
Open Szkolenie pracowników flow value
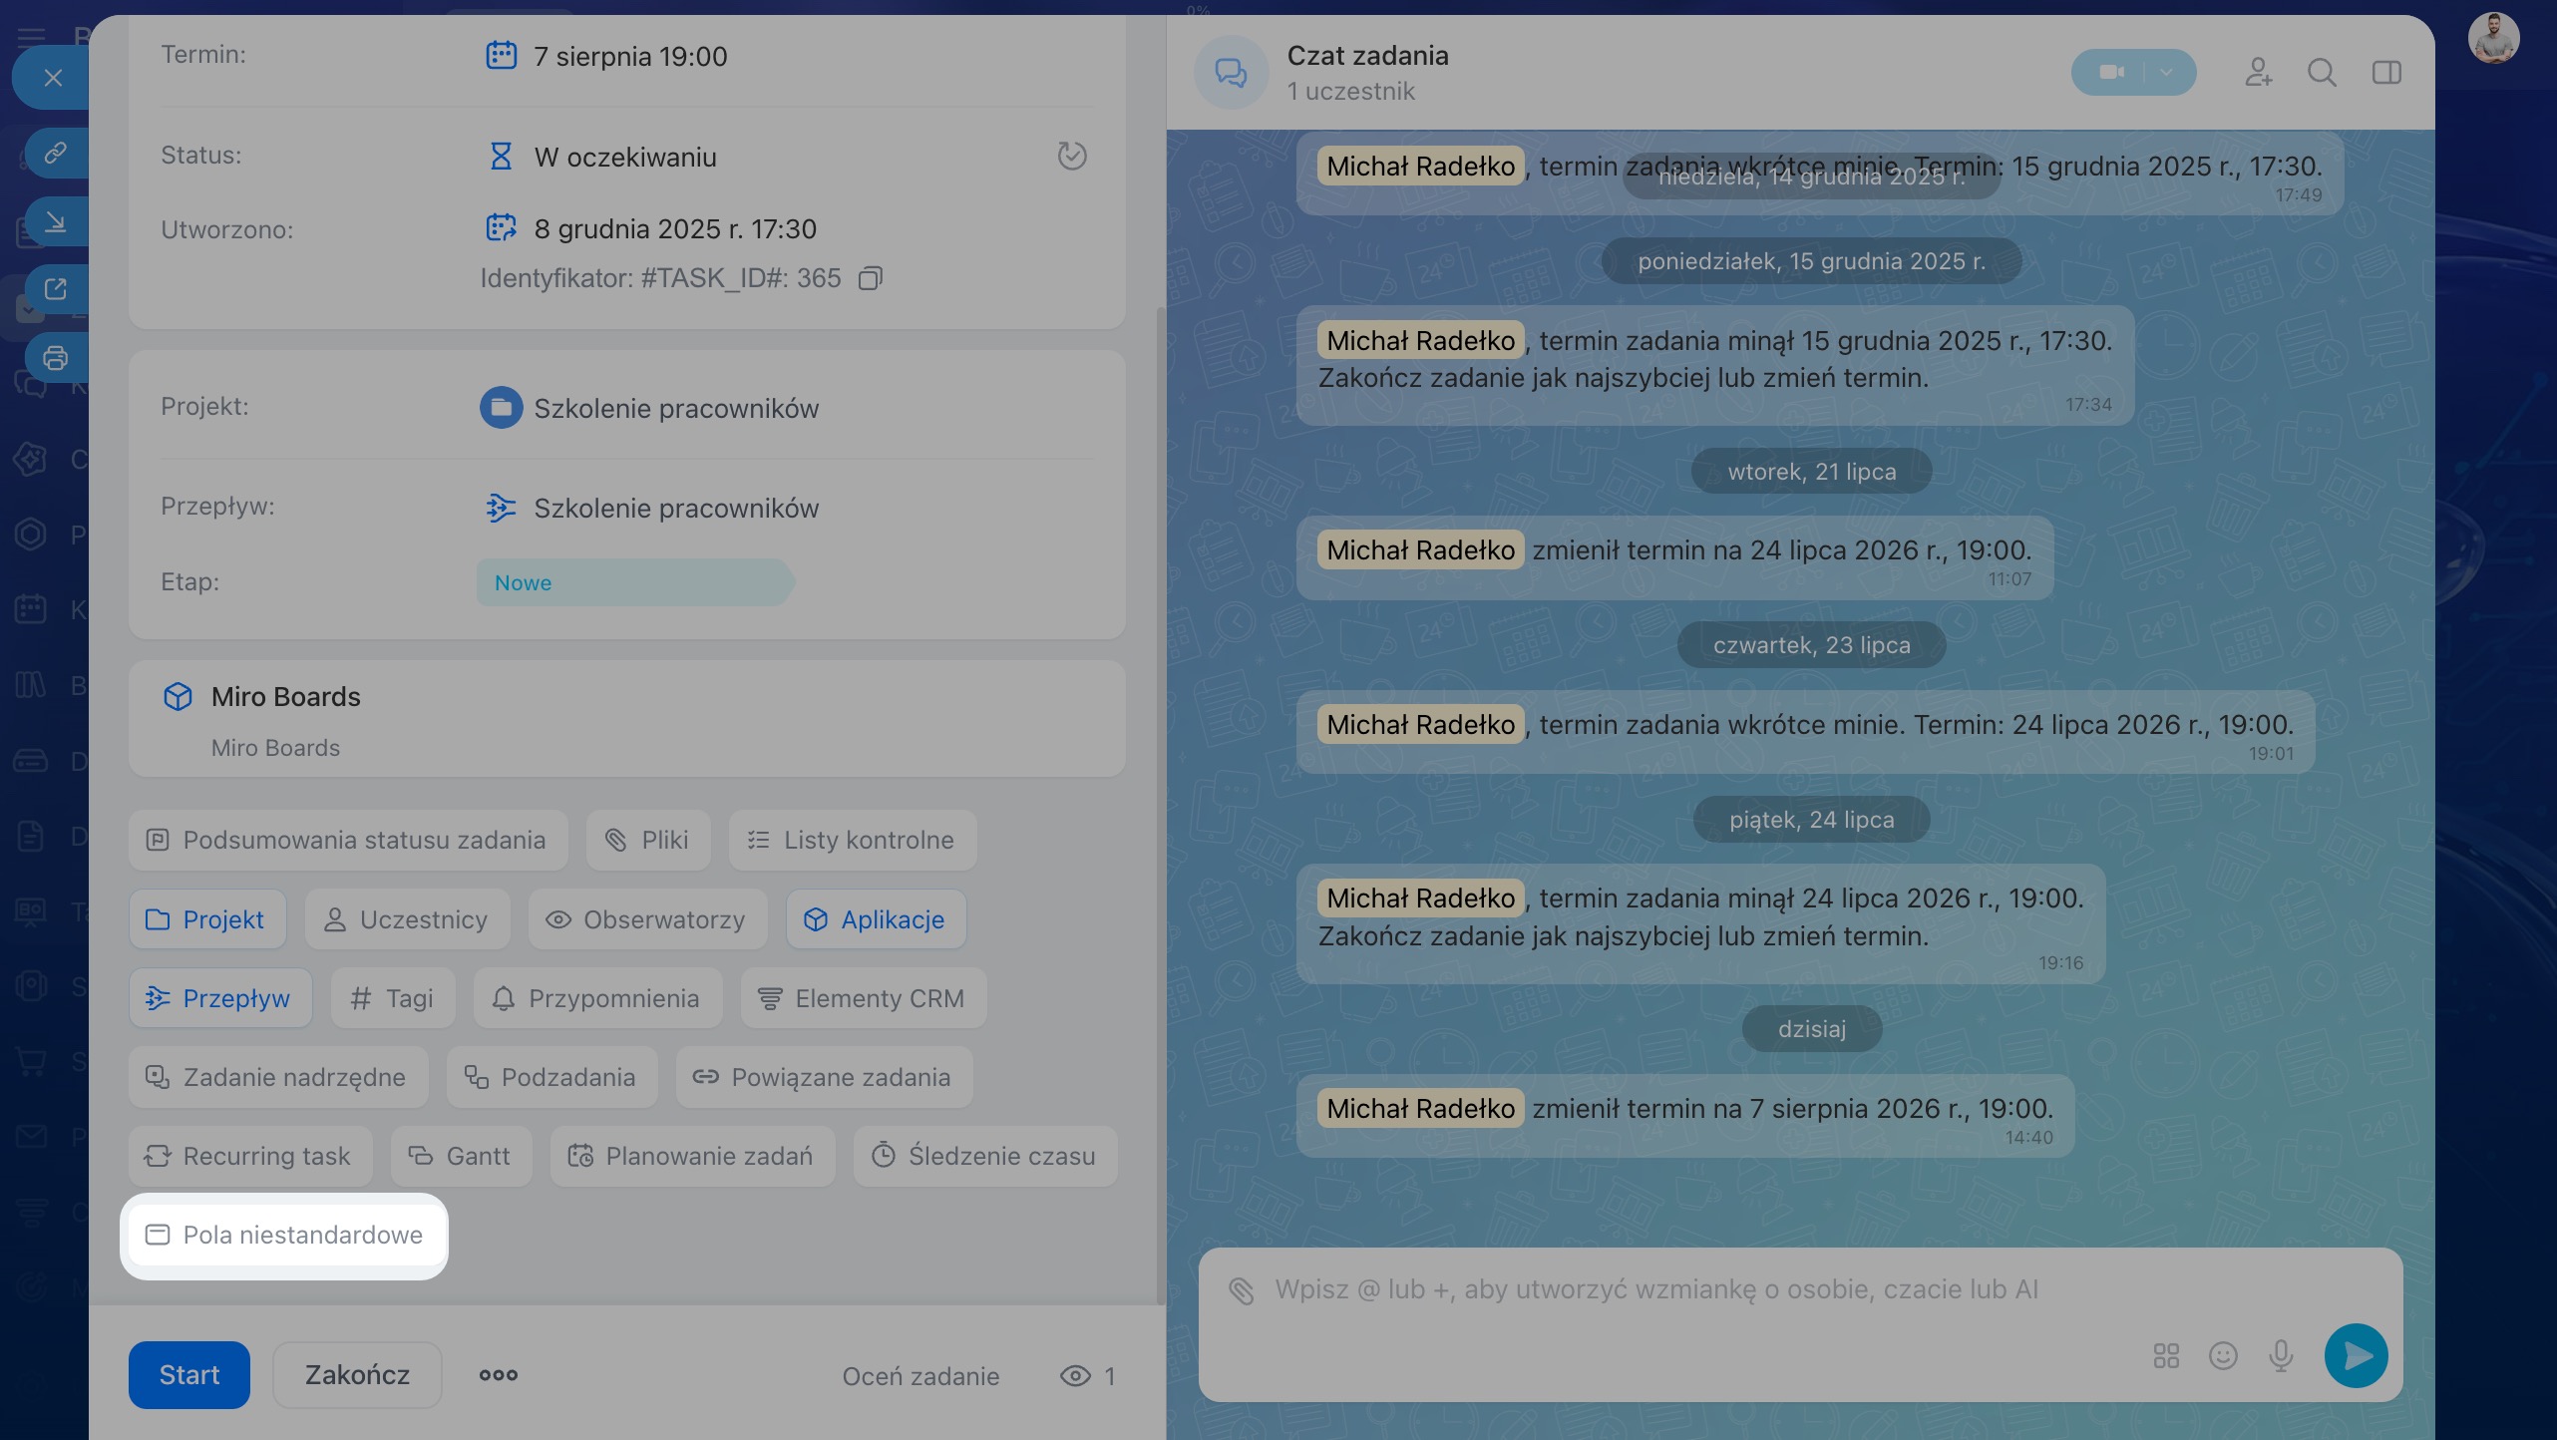pos(676,509)
